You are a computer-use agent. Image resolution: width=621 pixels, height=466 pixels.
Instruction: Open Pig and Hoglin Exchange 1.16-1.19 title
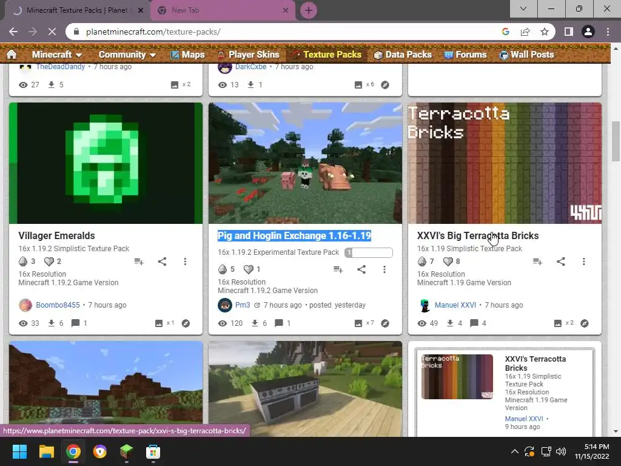pos(294,235)
